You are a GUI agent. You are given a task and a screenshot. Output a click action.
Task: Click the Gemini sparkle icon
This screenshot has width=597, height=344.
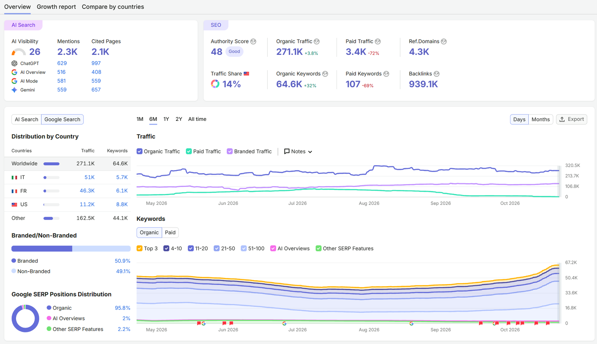(15, 90)
